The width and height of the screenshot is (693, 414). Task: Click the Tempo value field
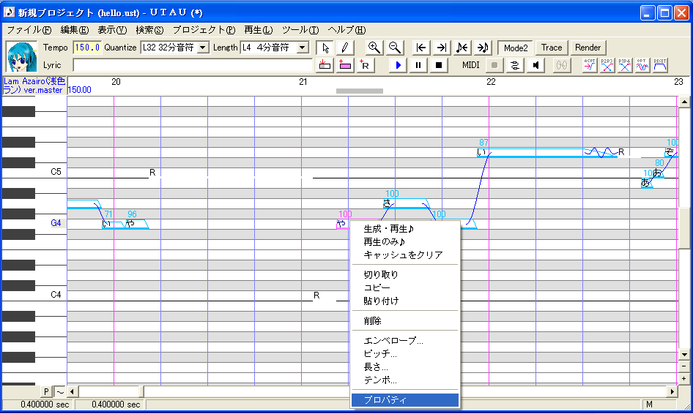[87, 48]
